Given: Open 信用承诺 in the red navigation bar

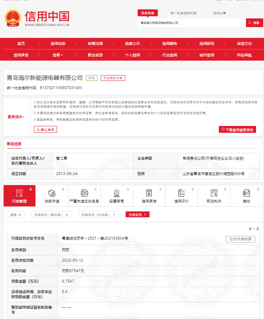Looking at the screenshot, I should coord(21,55).
